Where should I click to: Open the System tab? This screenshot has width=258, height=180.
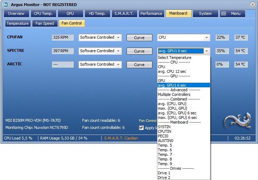click(205, 13)
